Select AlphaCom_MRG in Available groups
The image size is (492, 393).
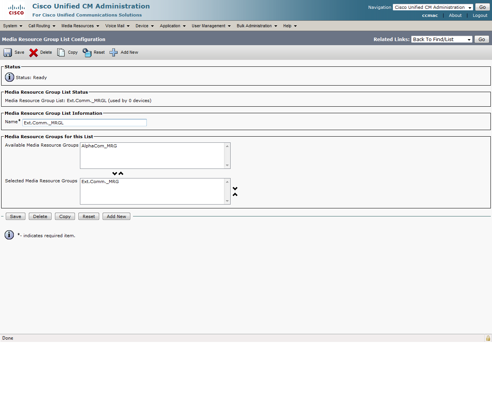coord(99,146)
